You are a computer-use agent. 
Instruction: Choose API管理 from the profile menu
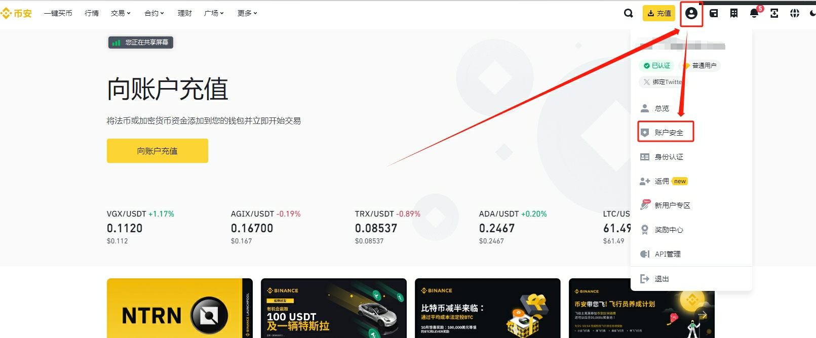click(x=667, y=254)
